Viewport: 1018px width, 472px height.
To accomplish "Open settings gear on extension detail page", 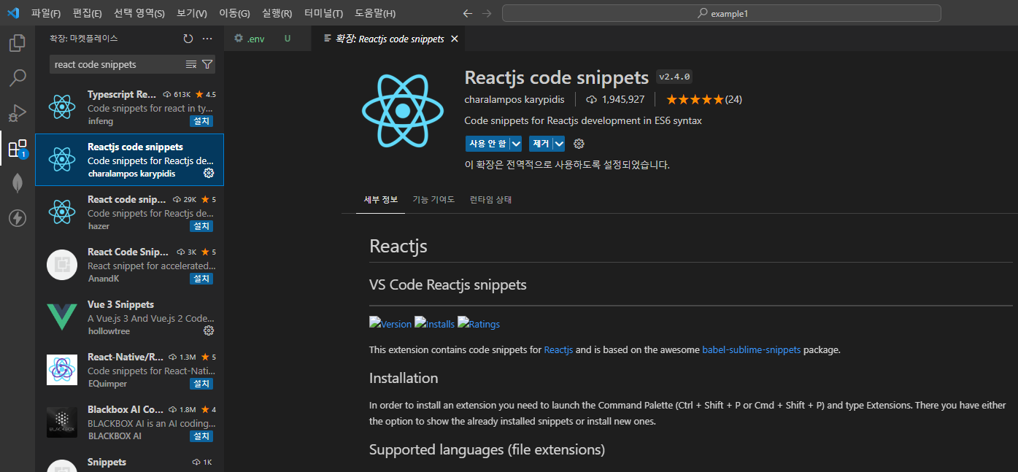I will (x=579, y=144).
